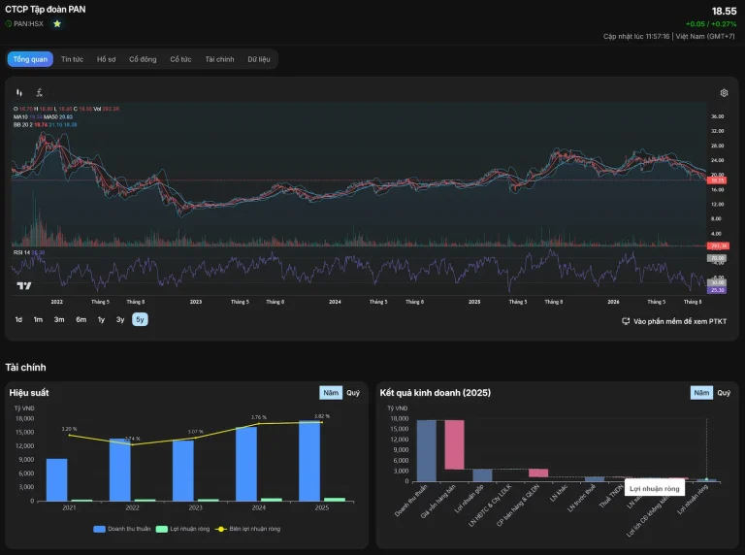The height and width of the screenshot is (555, 745).
Task: Click the 18.55 price label on chart axis
Action: coord(717,180)
